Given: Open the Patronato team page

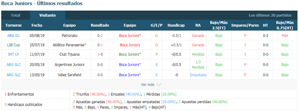Looking at the screenshot, I should click(70, 35).
